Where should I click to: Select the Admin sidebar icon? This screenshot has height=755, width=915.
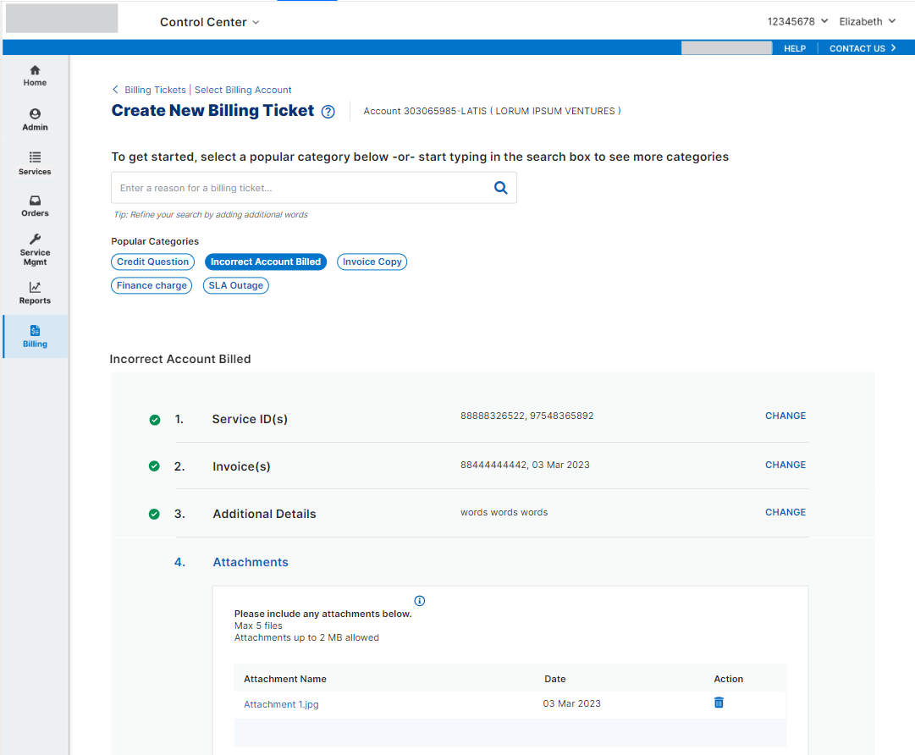click(x=35, y=119)
